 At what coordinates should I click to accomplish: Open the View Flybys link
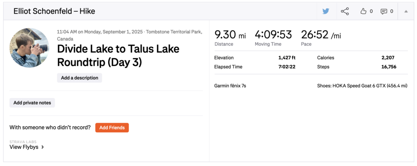24,147
